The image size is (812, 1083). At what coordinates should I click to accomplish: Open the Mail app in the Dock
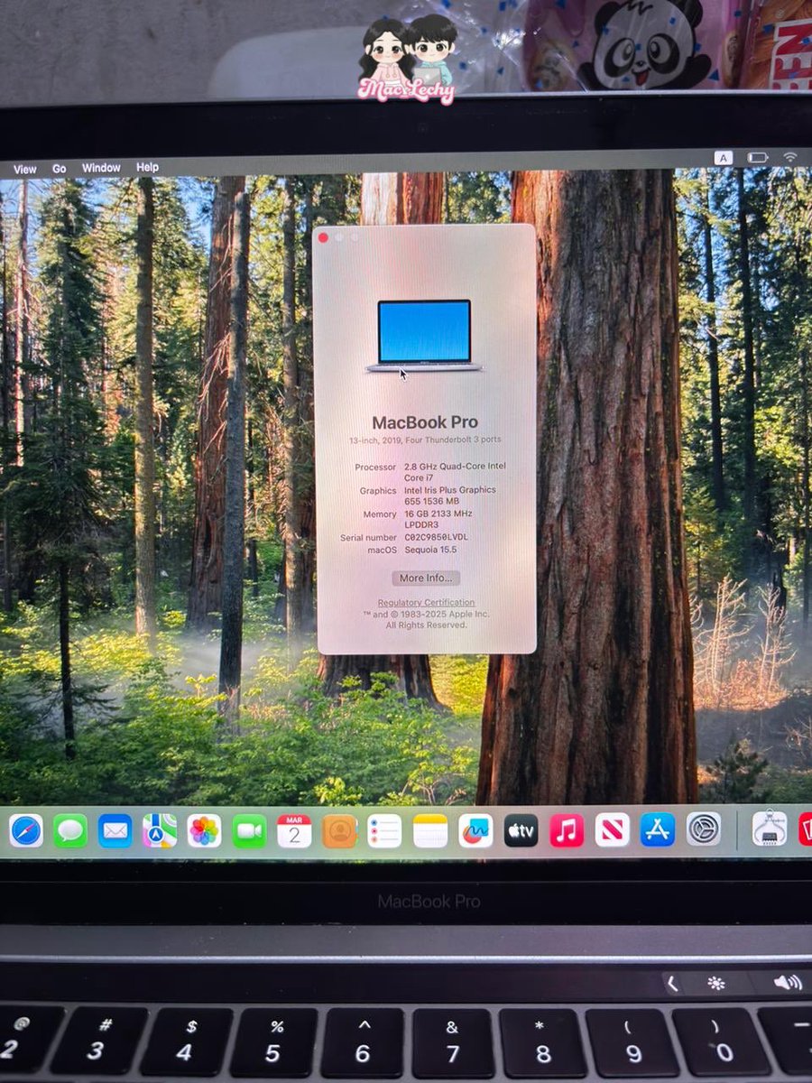[115, 830]
